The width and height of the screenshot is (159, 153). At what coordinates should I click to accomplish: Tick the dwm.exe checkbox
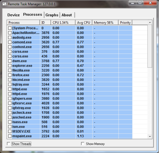tap(10, 61)
